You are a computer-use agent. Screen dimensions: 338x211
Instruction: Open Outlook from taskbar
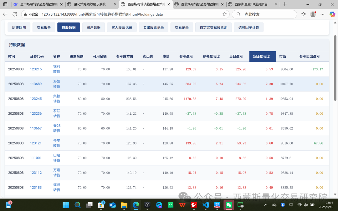point(113,205)
